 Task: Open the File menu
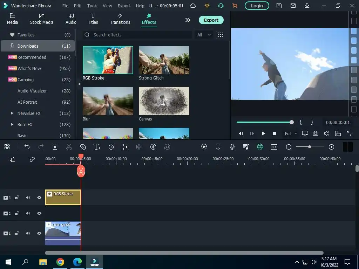click(x=65, y=6)
